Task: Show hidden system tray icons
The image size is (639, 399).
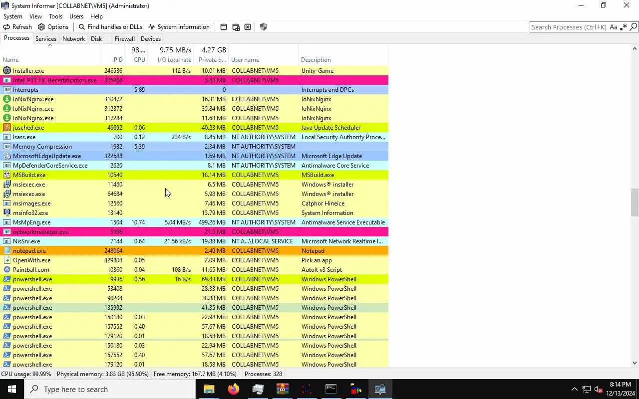Action: [x=574, y=389]
